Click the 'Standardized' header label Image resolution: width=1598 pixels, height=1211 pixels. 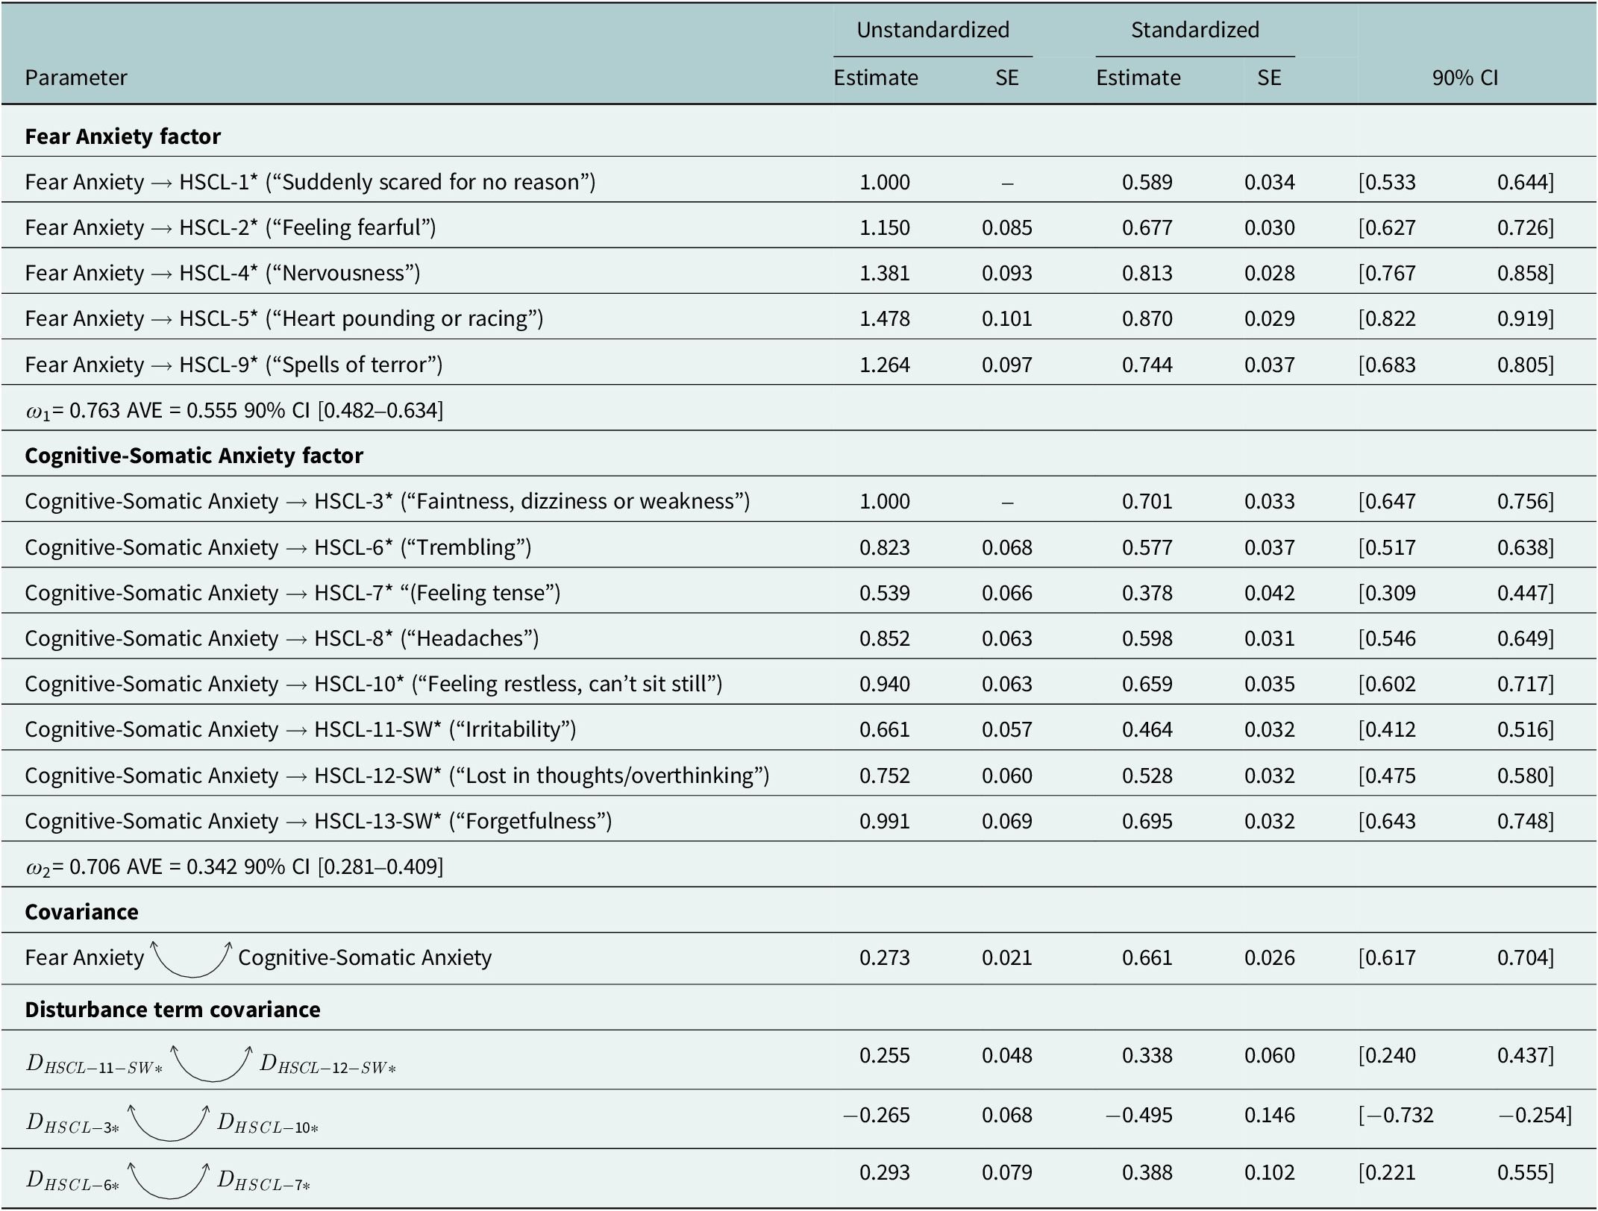[1194, 30]
